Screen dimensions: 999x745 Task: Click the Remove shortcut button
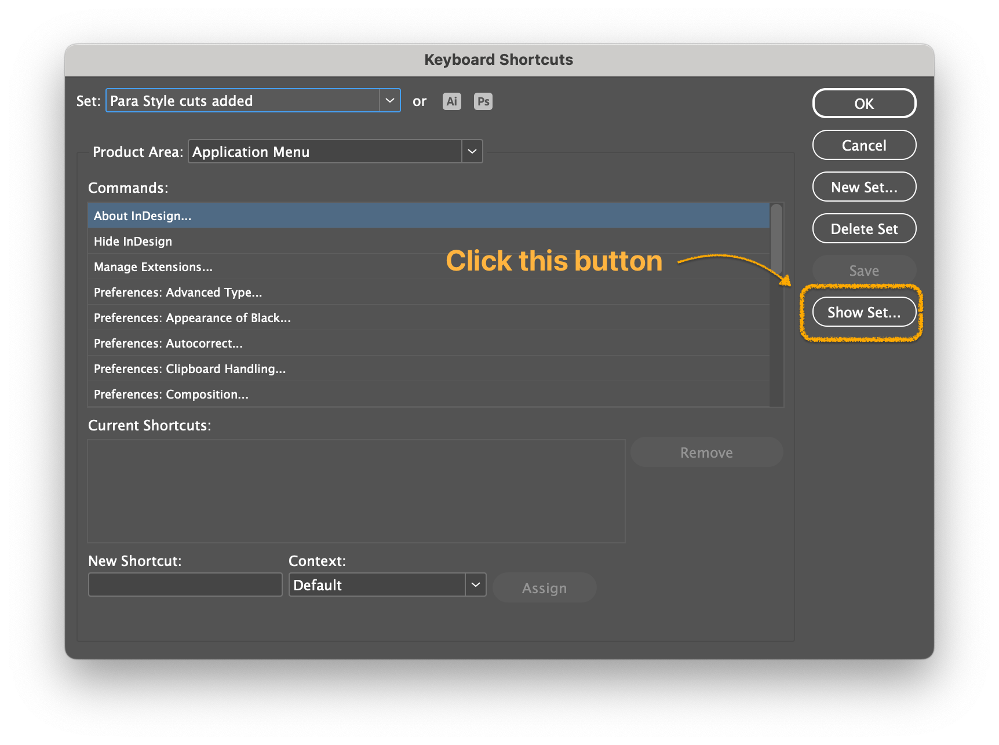point(706,452)
